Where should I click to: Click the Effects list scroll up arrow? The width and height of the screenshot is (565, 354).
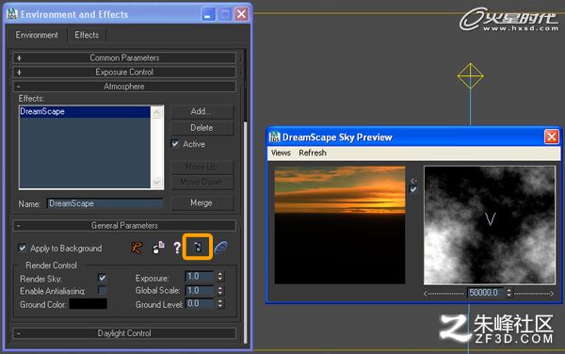click(156, 113)
